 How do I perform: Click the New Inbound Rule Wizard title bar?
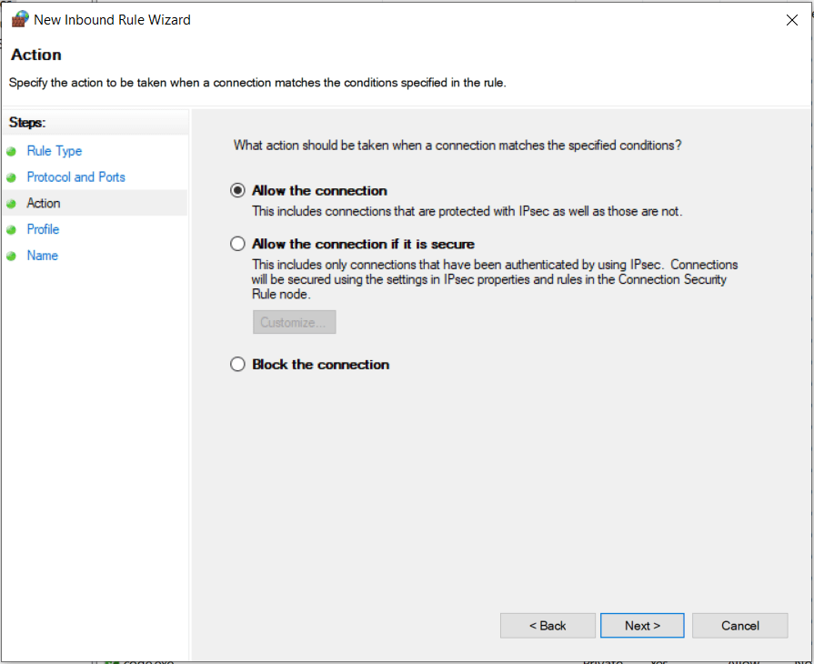coord(409,19)
